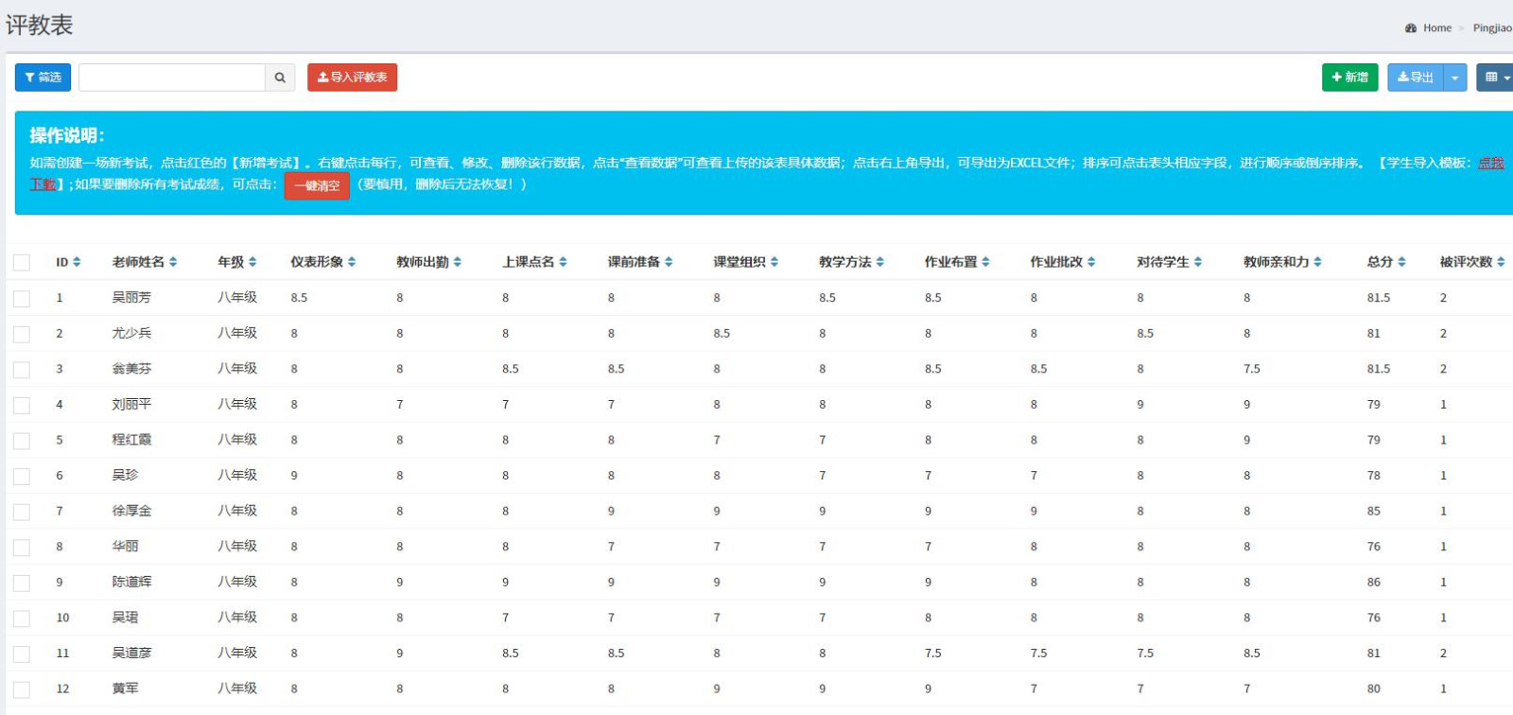Click the red 一键清空 clear-all button
1513x715 pixels.
(317, 185)
